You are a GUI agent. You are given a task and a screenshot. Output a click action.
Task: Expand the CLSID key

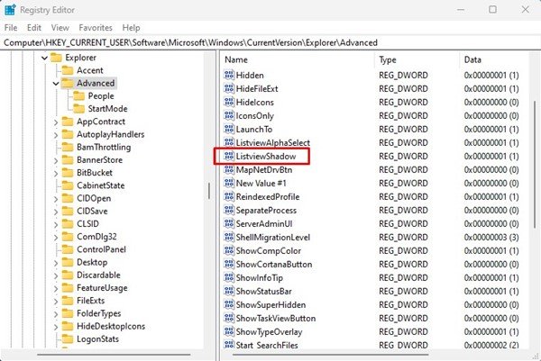click(x=56, y=224)
